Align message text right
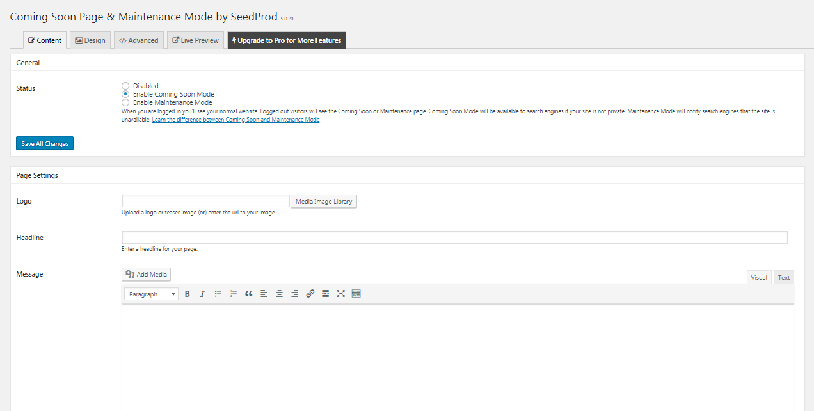 [294, 294]
